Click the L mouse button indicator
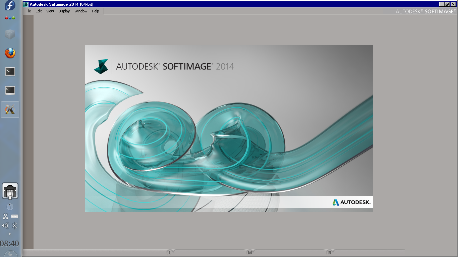This screenshot has width=458, height=257. (170, 253)
